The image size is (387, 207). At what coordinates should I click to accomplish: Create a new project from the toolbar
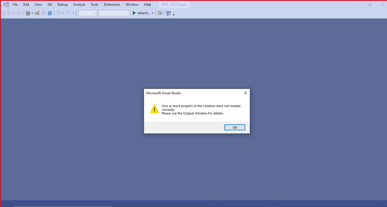click(27, 13)
